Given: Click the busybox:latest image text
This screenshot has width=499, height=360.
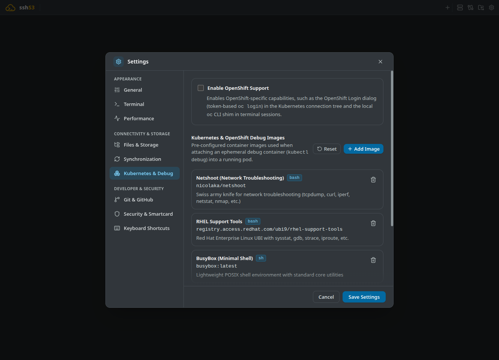Looking at the screenshot, I should (x=216, y=266).
